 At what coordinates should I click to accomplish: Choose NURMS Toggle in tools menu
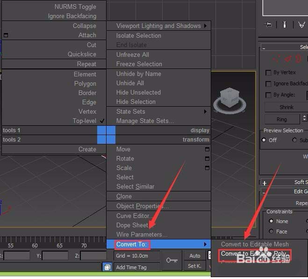[75, 7]
